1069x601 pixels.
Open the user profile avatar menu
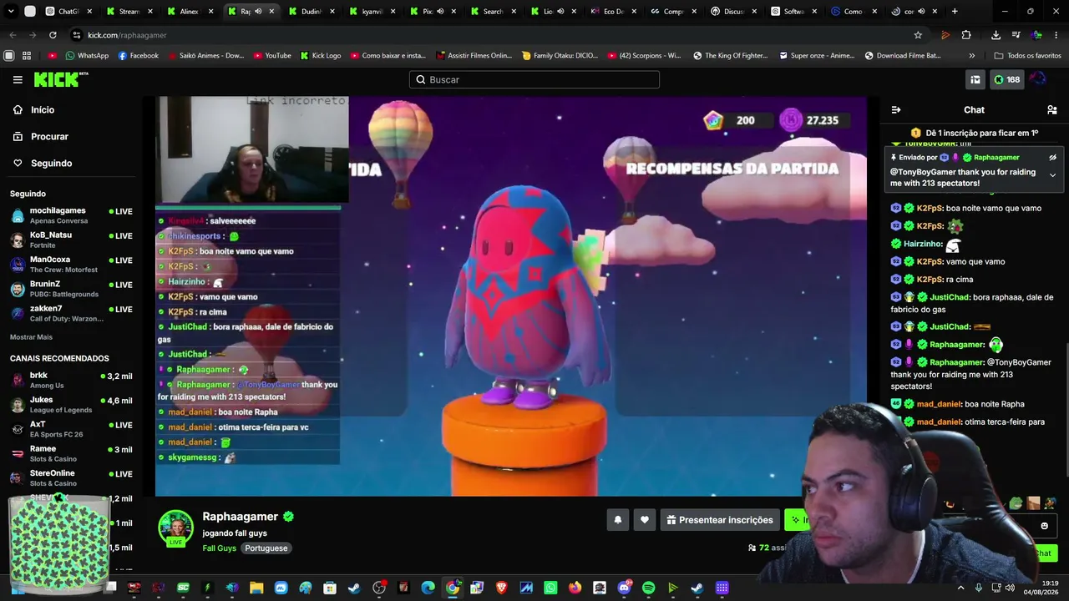click(1037, 79)
